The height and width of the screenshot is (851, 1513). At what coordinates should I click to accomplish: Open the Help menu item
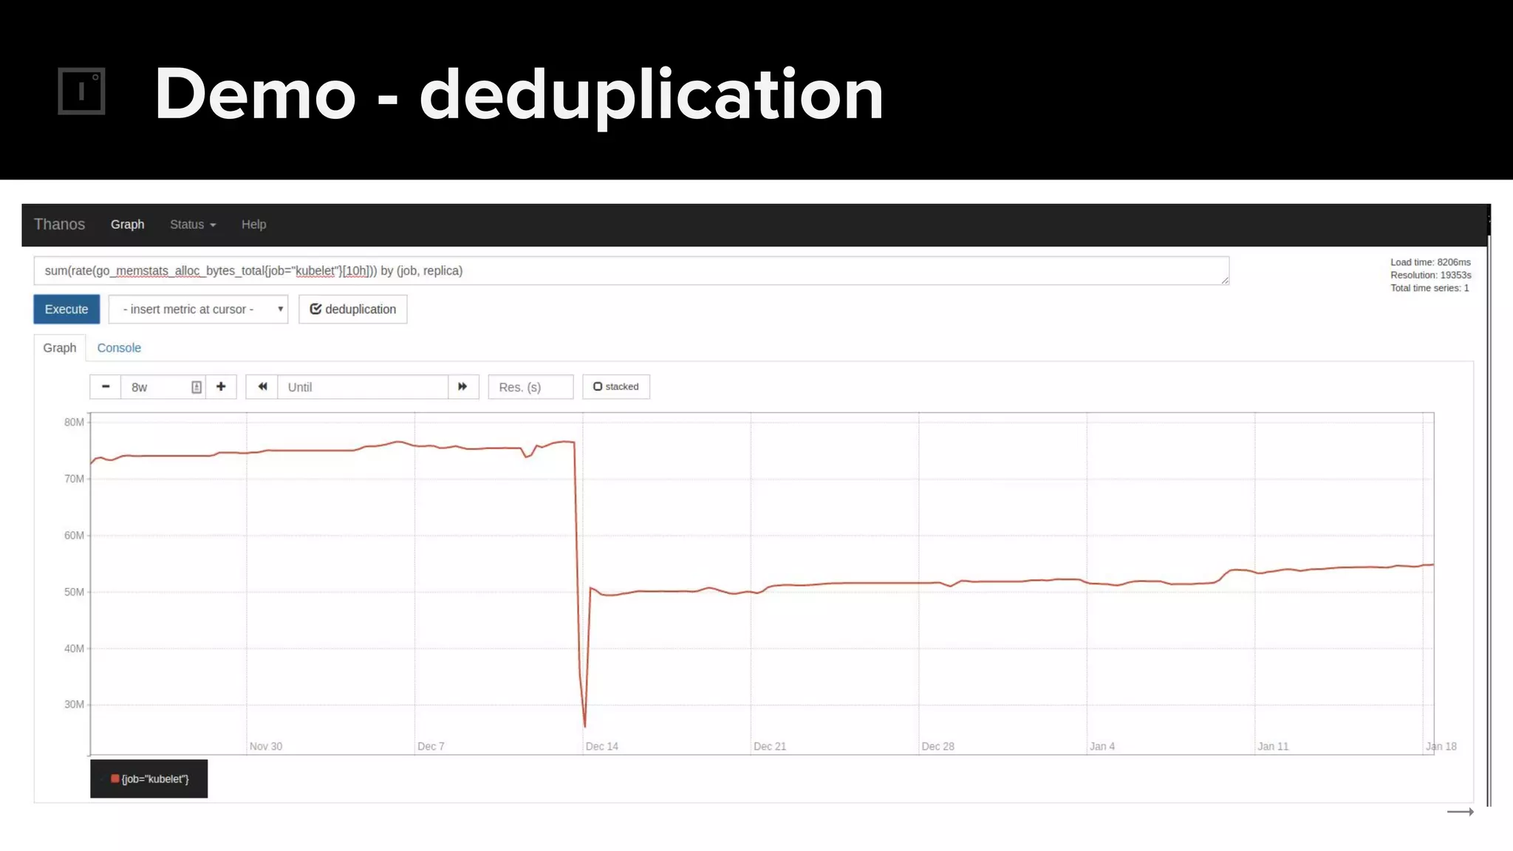click(x=253, y=225)
